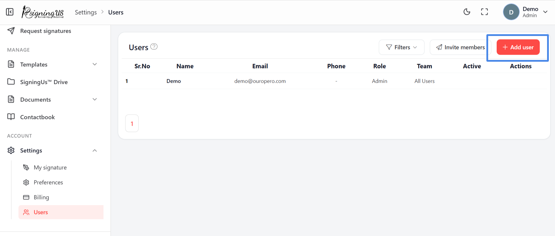This screenshot has height=236, width=555.
Task: Click the Active column header
Action: pos(472,66)
